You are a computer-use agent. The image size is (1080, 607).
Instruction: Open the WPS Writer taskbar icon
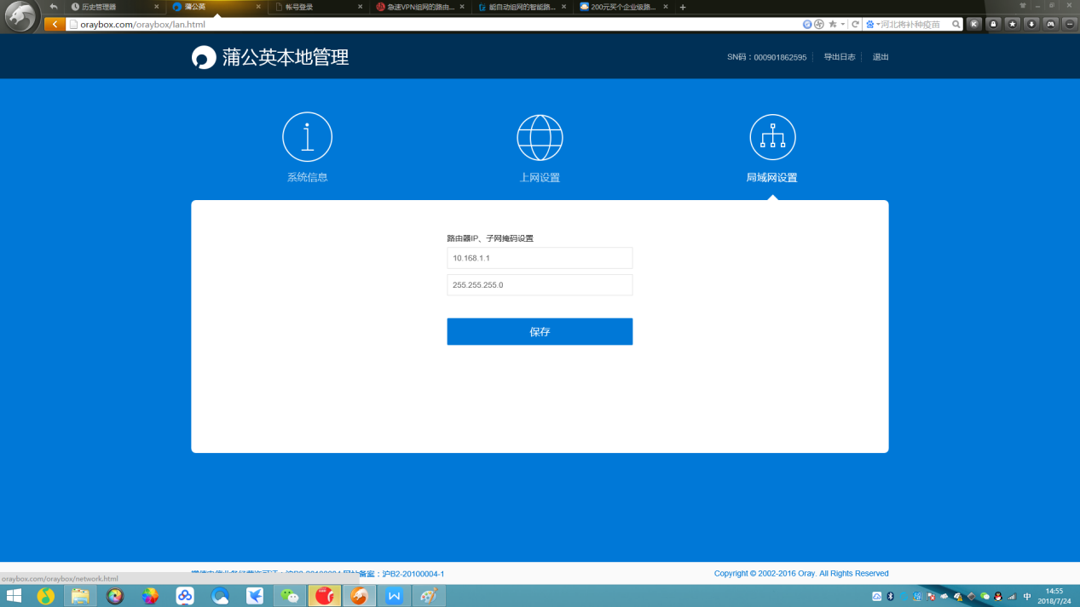[394, 596]
